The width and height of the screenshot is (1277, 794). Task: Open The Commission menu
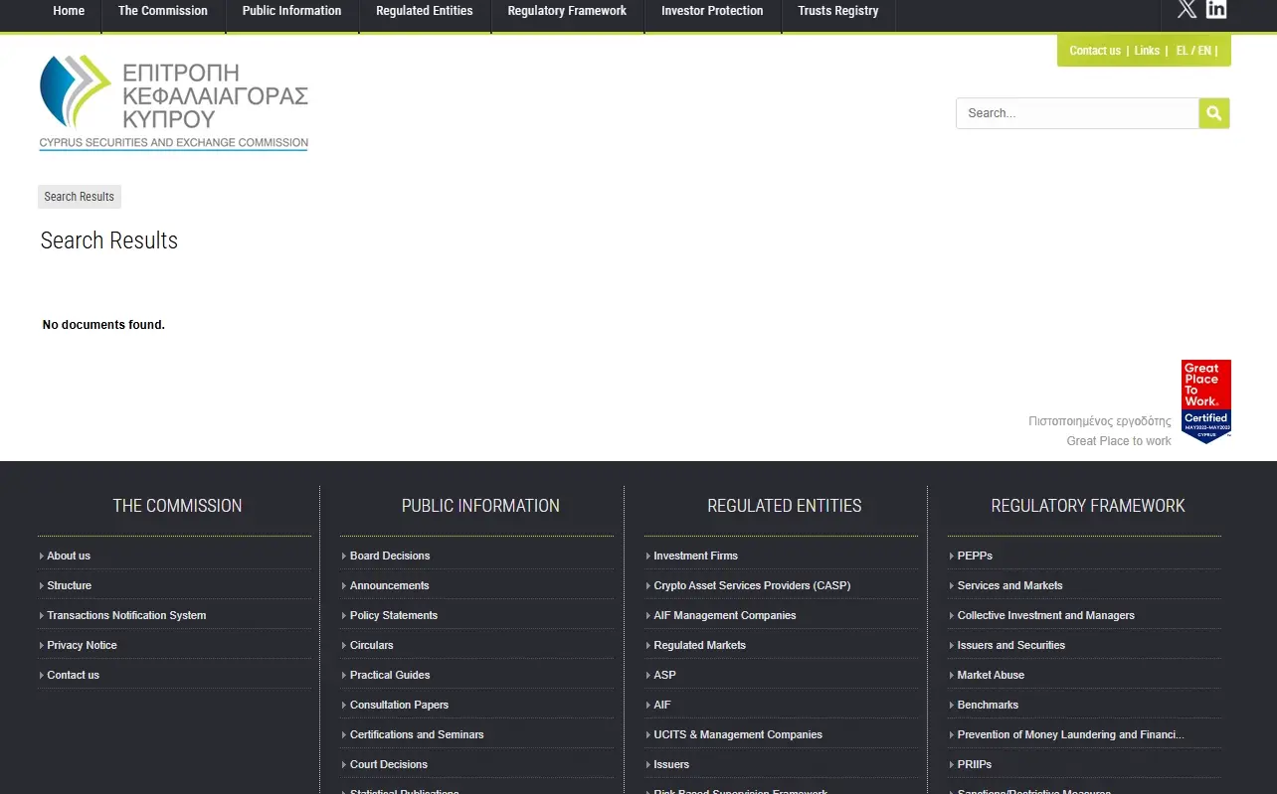click(x=163, y=11)
